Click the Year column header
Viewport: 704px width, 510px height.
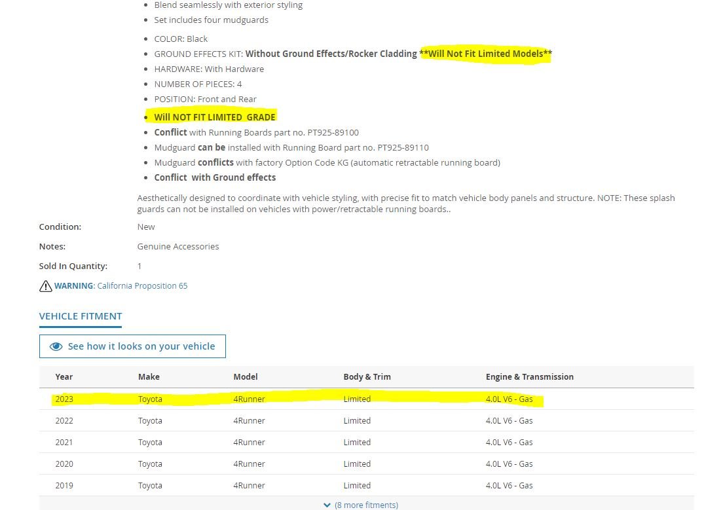[64, 376]
